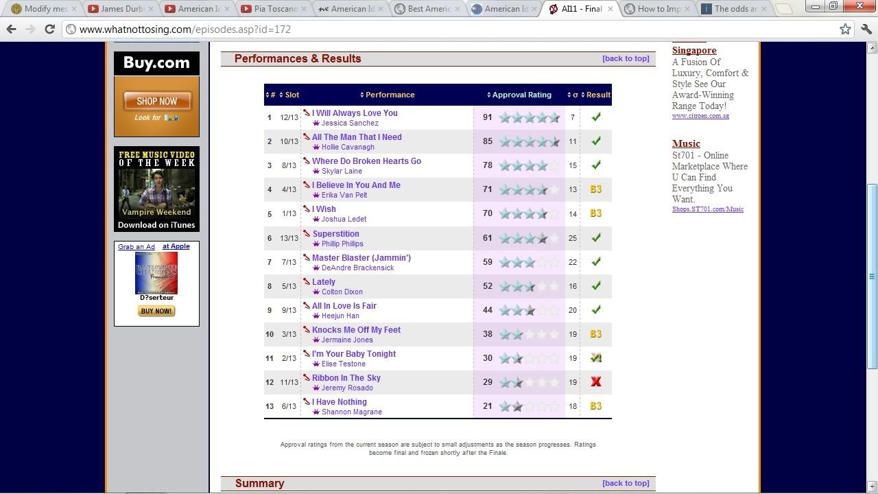Click crown icon beside Shannon Magrane
This screenshot has width=878, height=494.
(316, 412)
